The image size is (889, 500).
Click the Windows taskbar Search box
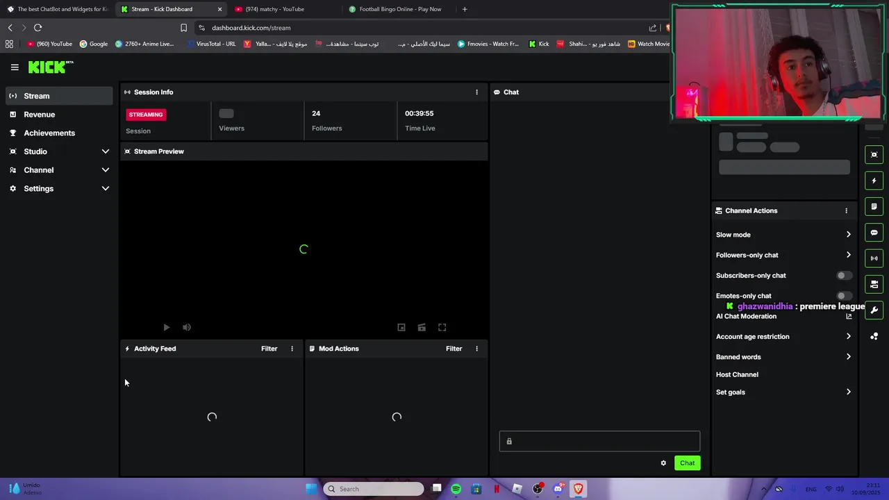(x=374, y=489)
